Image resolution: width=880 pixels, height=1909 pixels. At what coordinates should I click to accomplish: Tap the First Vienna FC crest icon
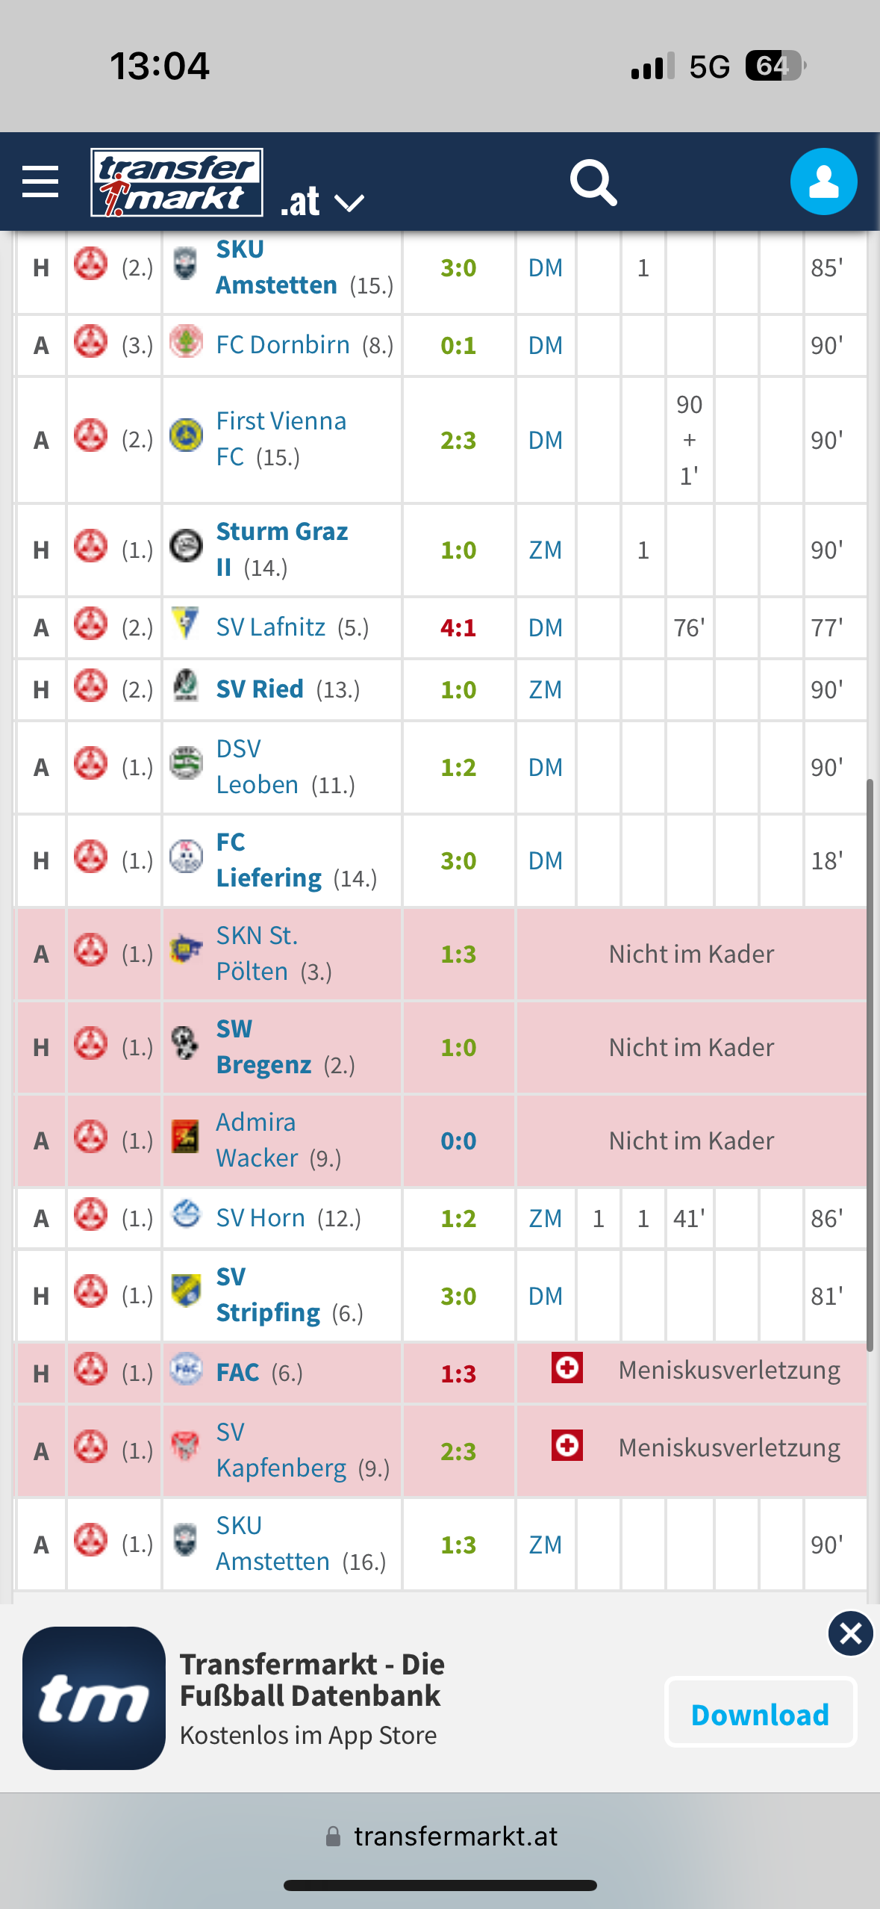click(x=186, y=435)
